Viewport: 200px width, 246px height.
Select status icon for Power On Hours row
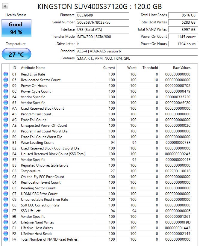click(6, 85)
